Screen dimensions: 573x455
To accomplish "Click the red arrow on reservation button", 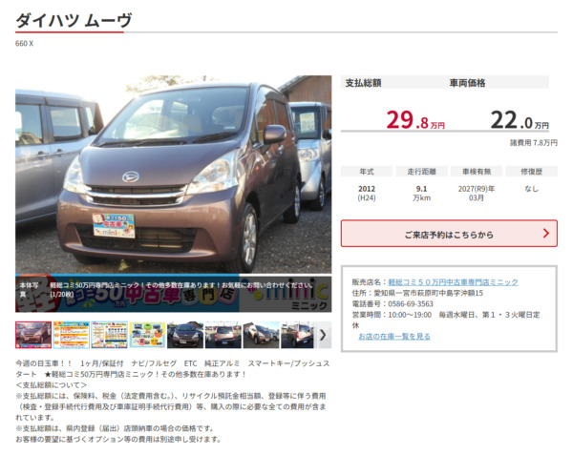I will tap(545, 234).
